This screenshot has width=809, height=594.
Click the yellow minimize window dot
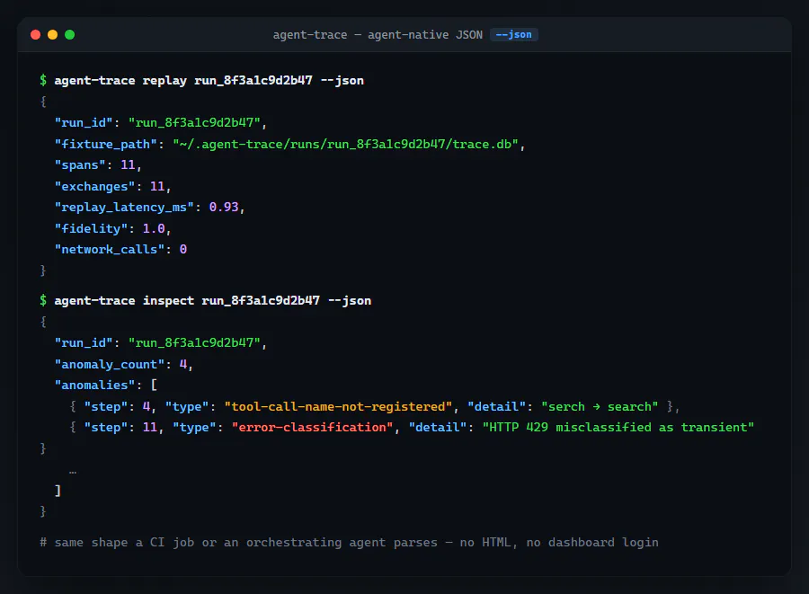[x=53, y=34]
